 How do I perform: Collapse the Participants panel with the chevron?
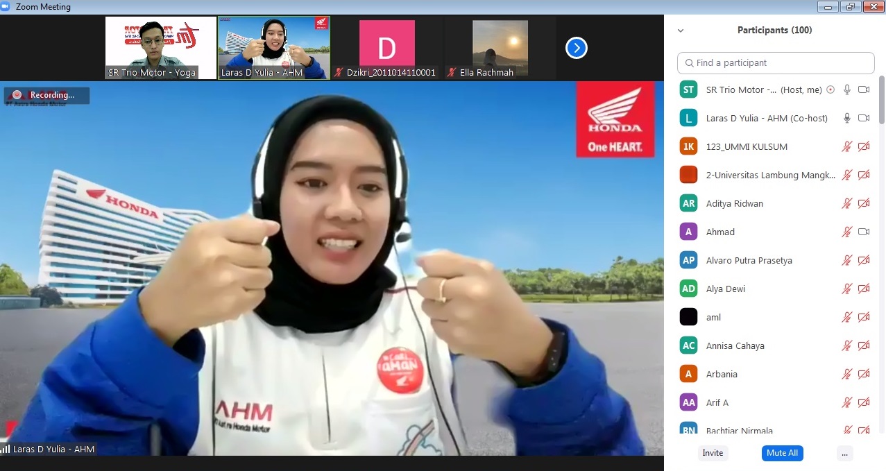pyautogui.click(x=681, y=31)
